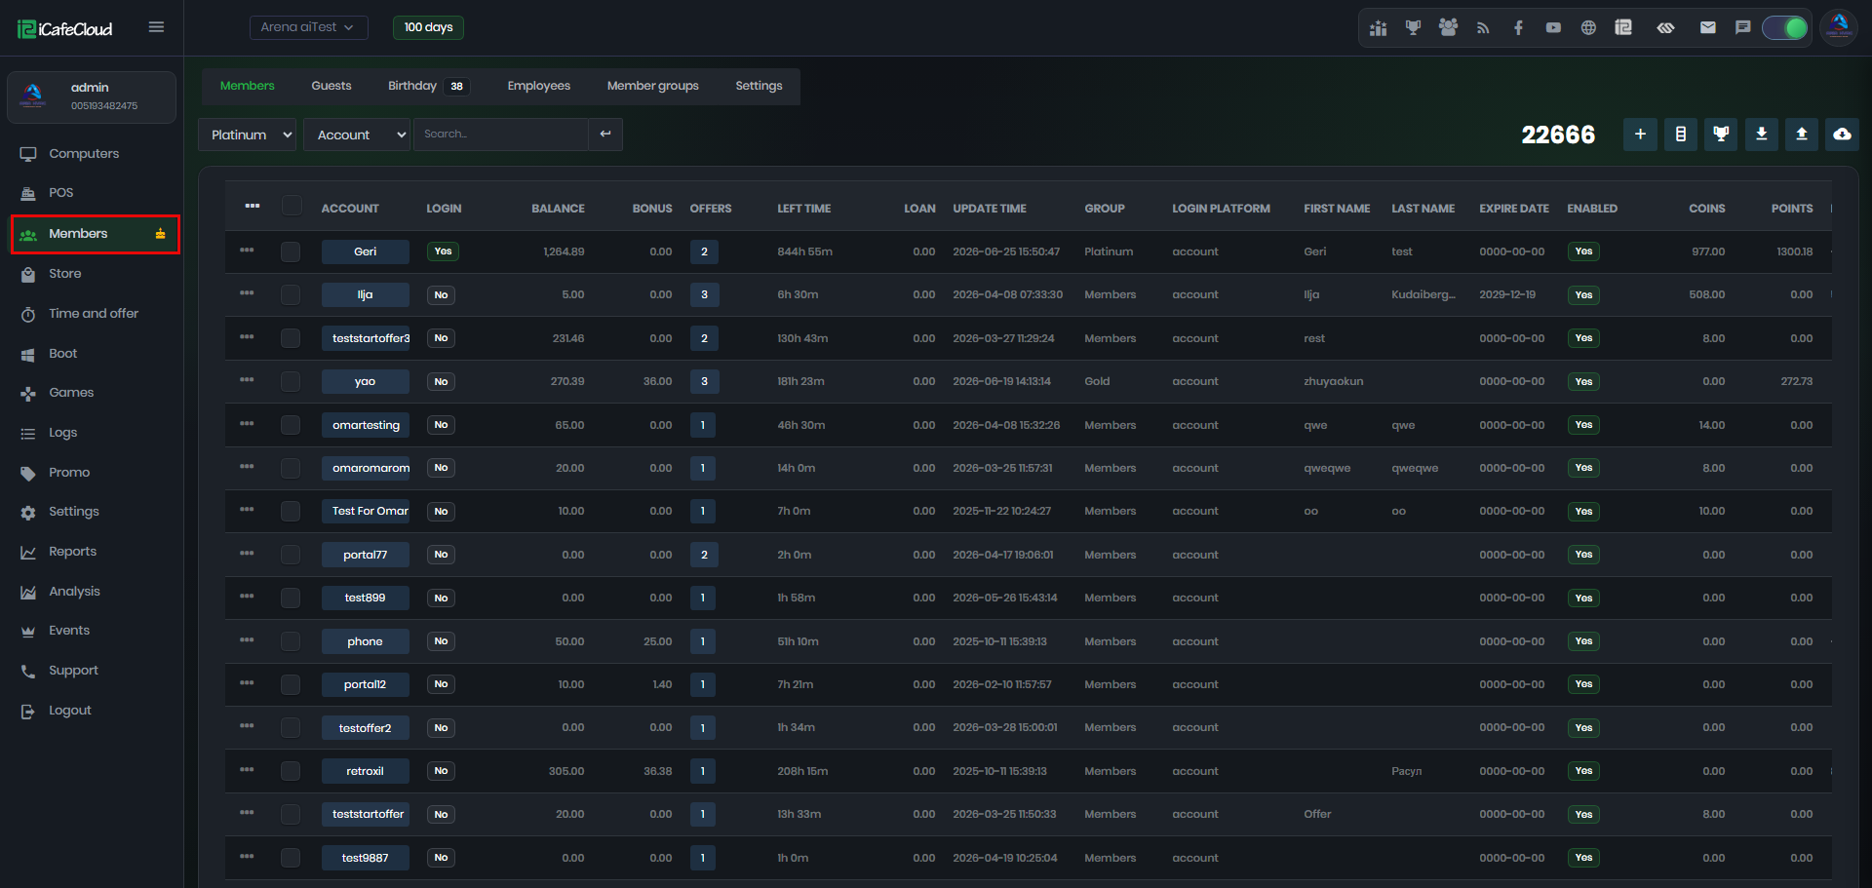Tick the checkbox for the omartesting row

tap(291, 425)
